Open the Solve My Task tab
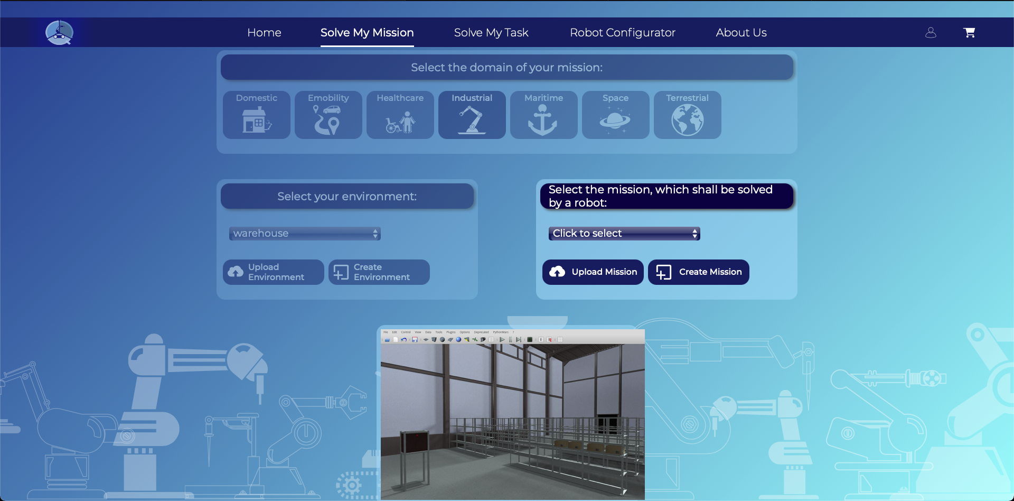Viewport: 1014px width, 501px height. tap(491, 33)
